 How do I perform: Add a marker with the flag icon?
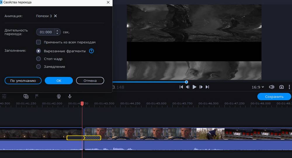pyautogui.click(x=37, y=96)
